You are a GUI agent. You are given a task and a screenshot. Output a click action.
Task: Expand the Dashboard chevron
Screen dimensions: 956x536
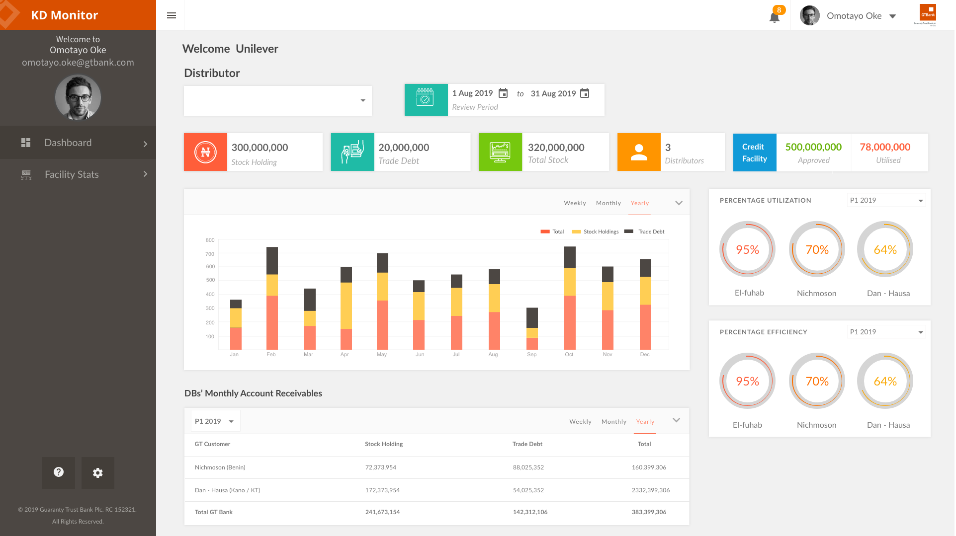145,144
